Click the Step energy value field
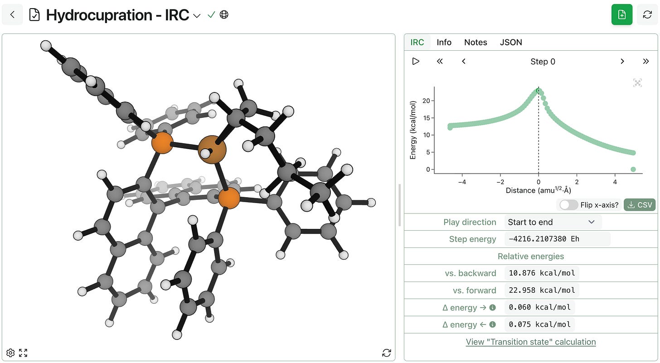660x363 pixels. 557,239
